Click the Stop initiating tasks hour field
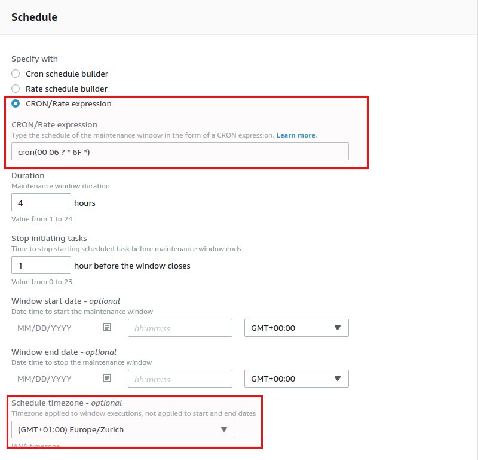This screenshot has width=478, height=460. tap(41, 265)
